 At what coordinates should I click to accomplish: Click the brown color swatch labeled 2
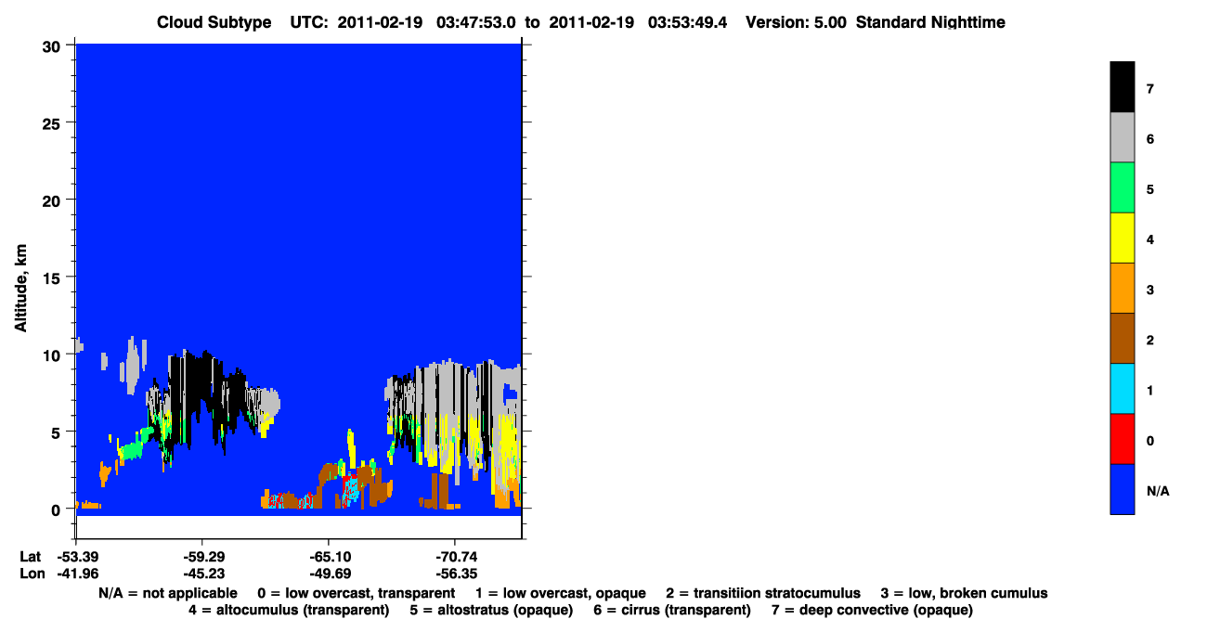[1123, 338]
